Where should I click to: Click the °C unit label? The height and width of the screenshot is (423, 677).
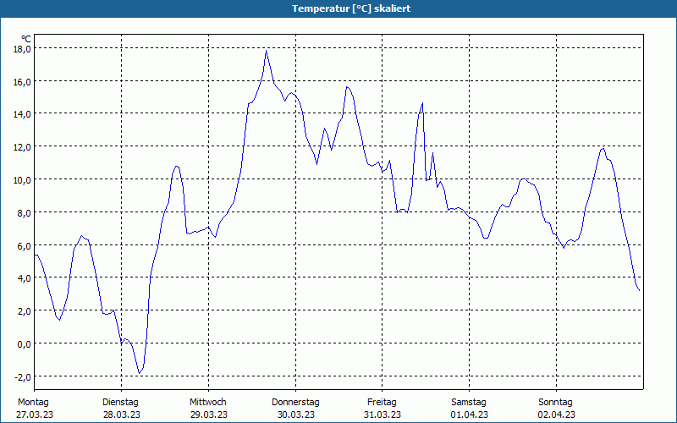pos(26,40)
